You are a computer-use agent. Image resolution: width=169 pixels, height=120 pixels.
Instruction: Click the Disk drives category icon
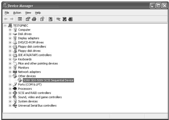tap(15, 34)
